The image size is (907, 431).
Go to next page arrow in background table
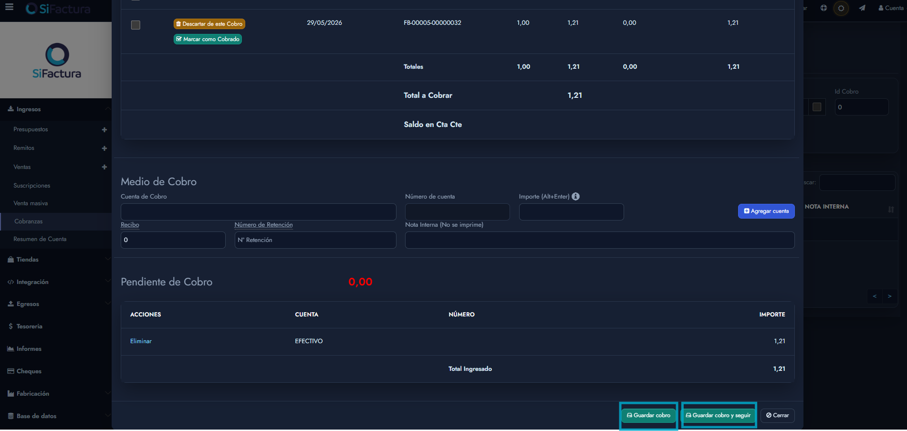point(889,296)
